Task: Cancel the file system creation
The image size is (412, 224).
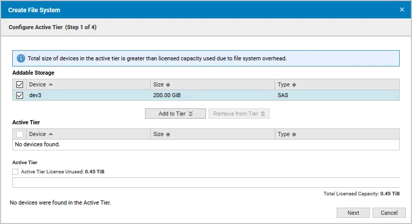Action: [389, 213]
